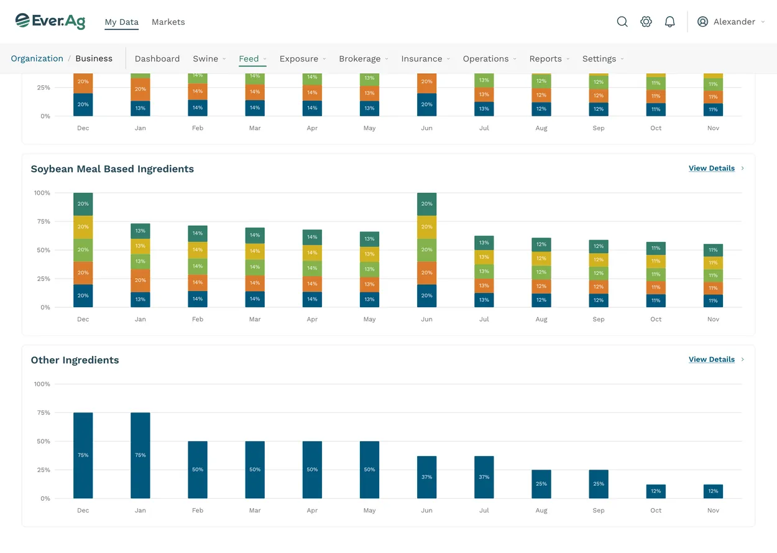Expand the Operations menu
The image size is (777, 553).
pos(490,58)
